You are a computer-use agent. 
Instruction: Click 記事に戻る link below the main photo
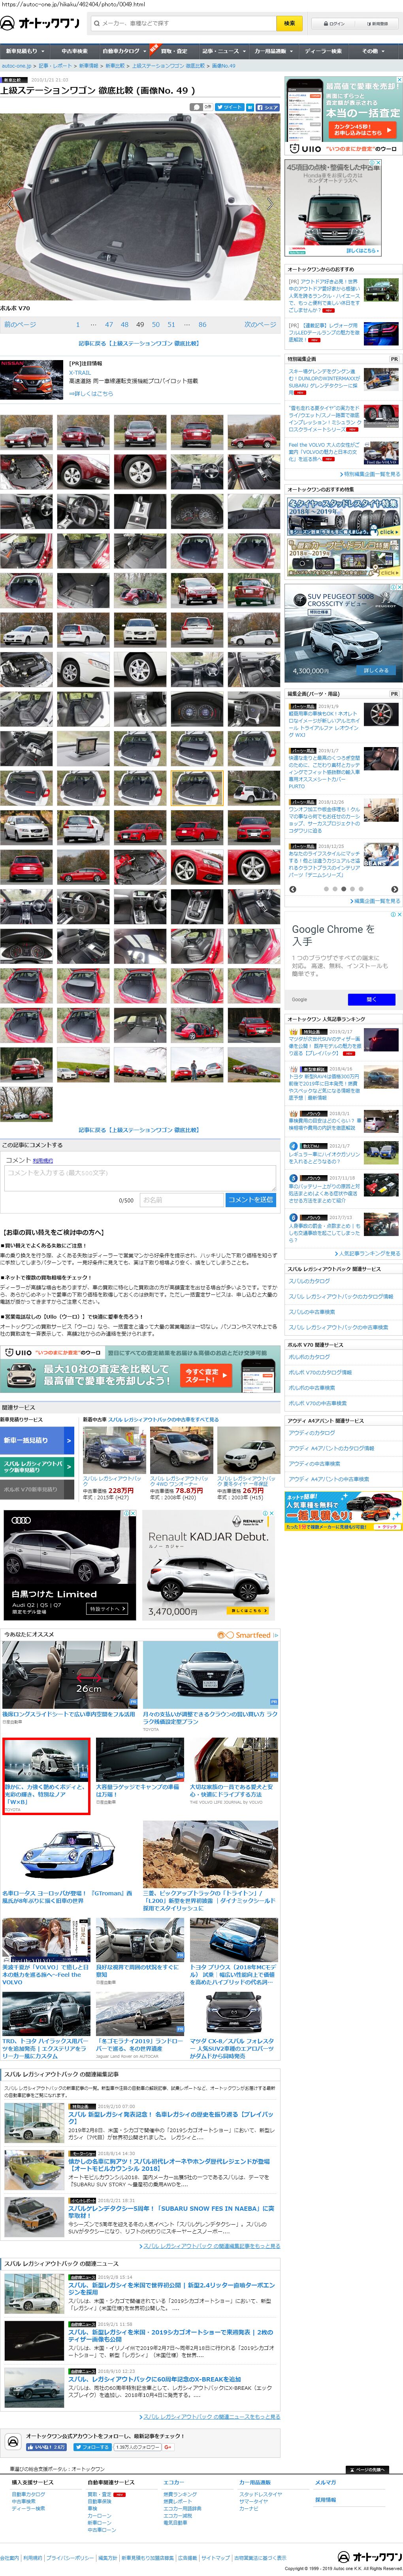coord(139,343)
